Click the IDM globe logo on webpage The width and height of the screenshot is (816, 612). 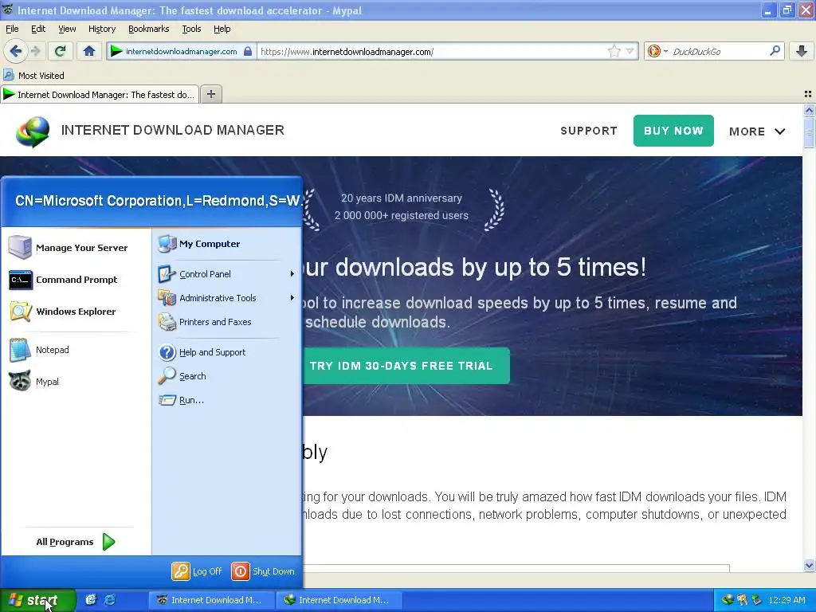[x=33, y=131]
